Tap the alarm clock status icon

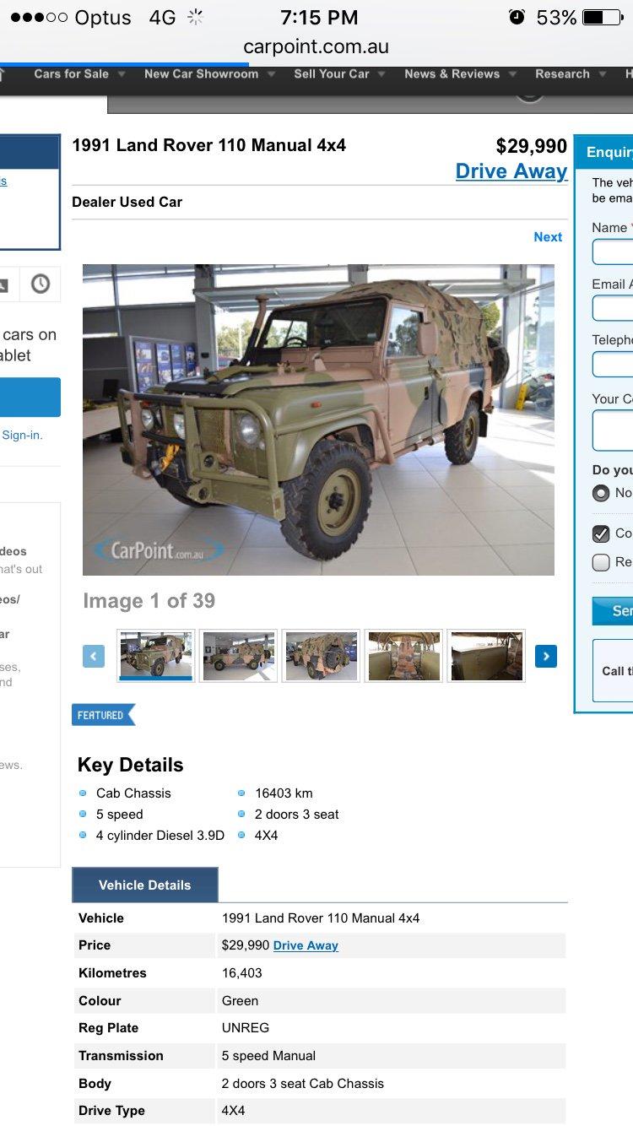(x=517, y=17)
